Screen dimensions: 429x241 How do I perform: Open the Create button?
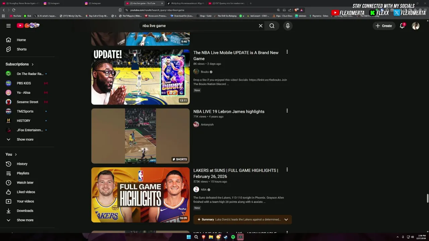(383, 26)
